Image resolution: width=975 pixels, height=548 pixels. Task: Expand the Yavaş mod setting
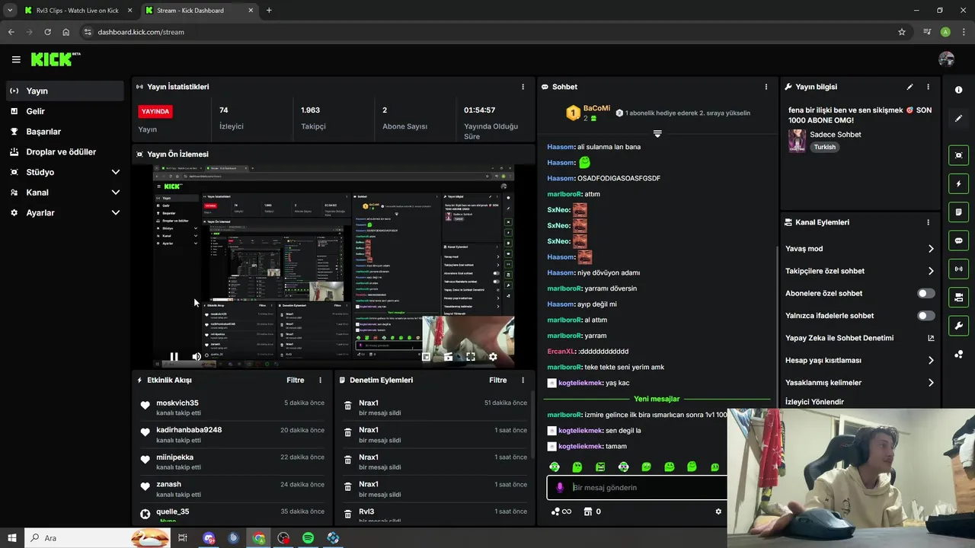[860, 249]
